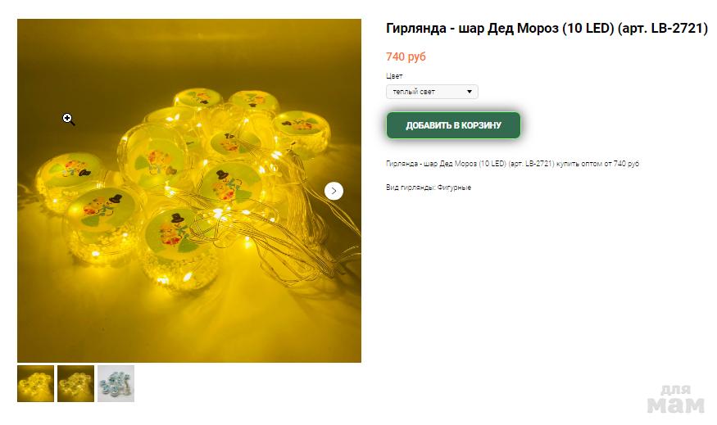
Task: Show the next product photo with the arrow
Action: pyautogui.click(x=334, y=191)
